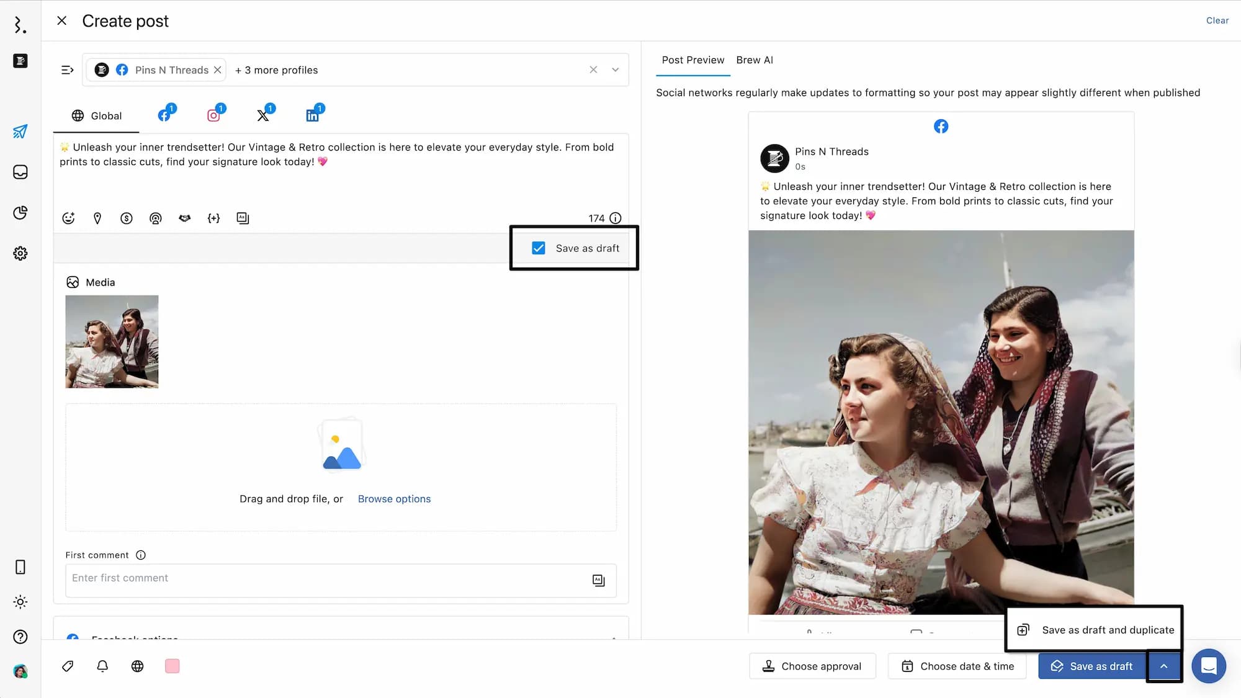1241x698 pixels.
Task: Click the location pin icon
Action: click(x=97, y=218)
